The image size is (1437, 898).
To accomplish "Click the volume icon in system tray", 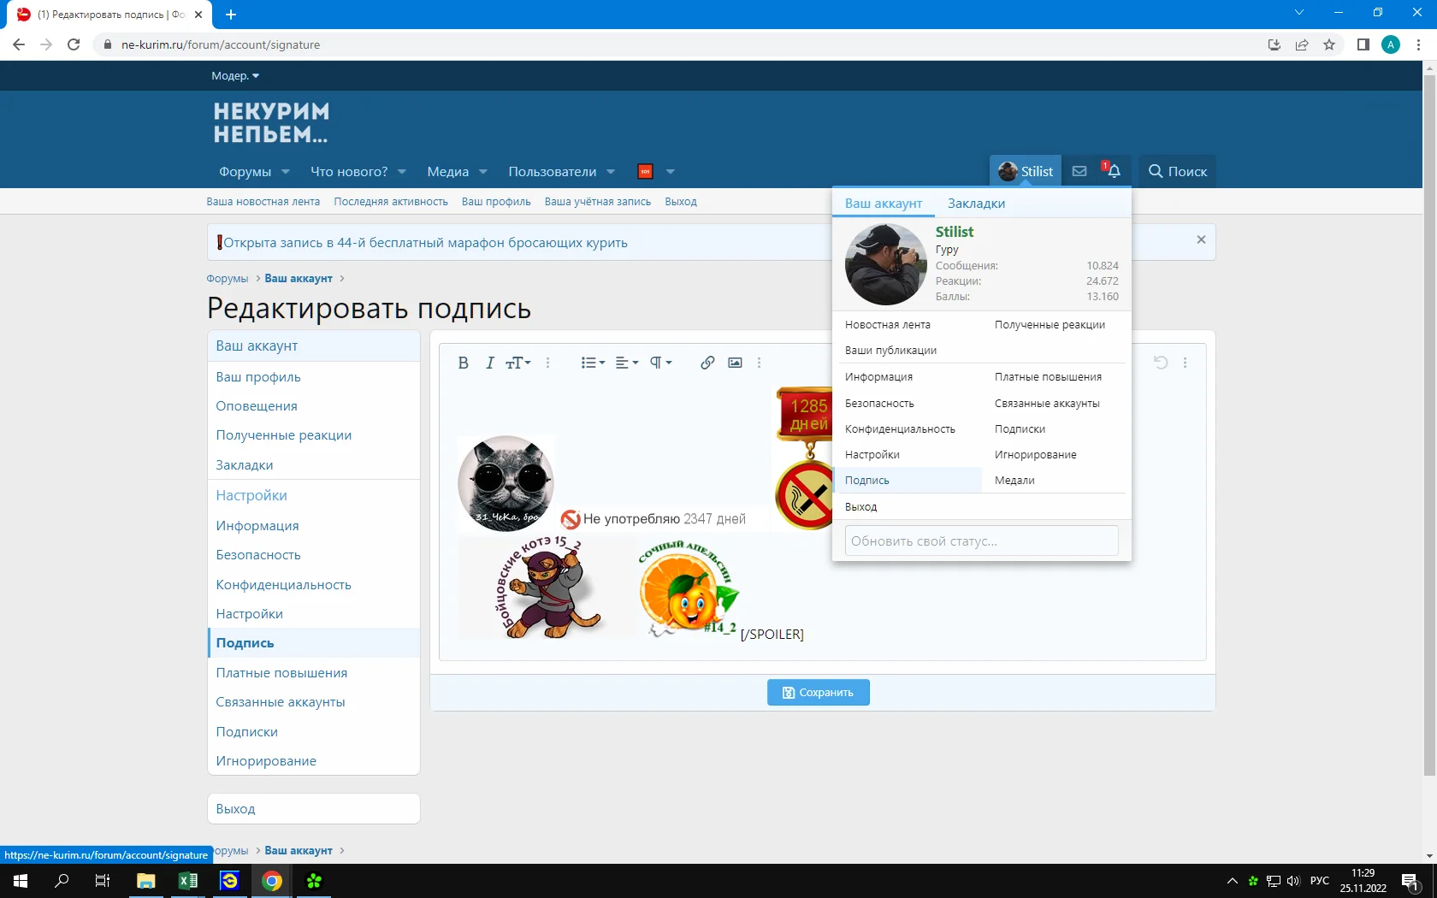I will click(1292, 881).
